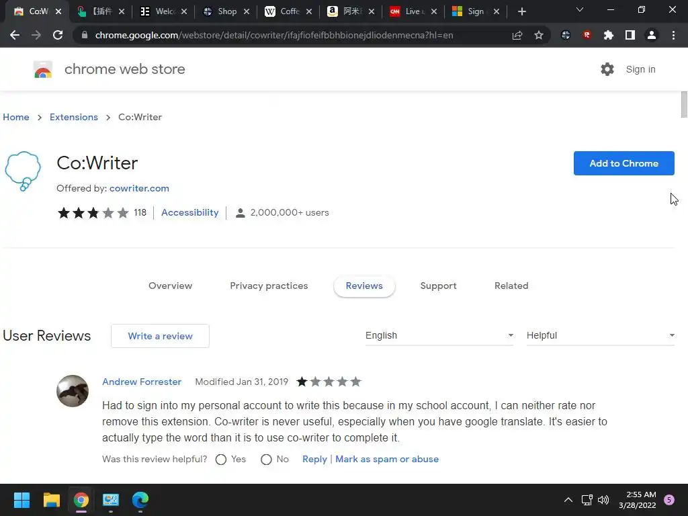688x516 pixels.
Task: Open Andrew Forrester's profile link
Action: [x=142, y=382]
